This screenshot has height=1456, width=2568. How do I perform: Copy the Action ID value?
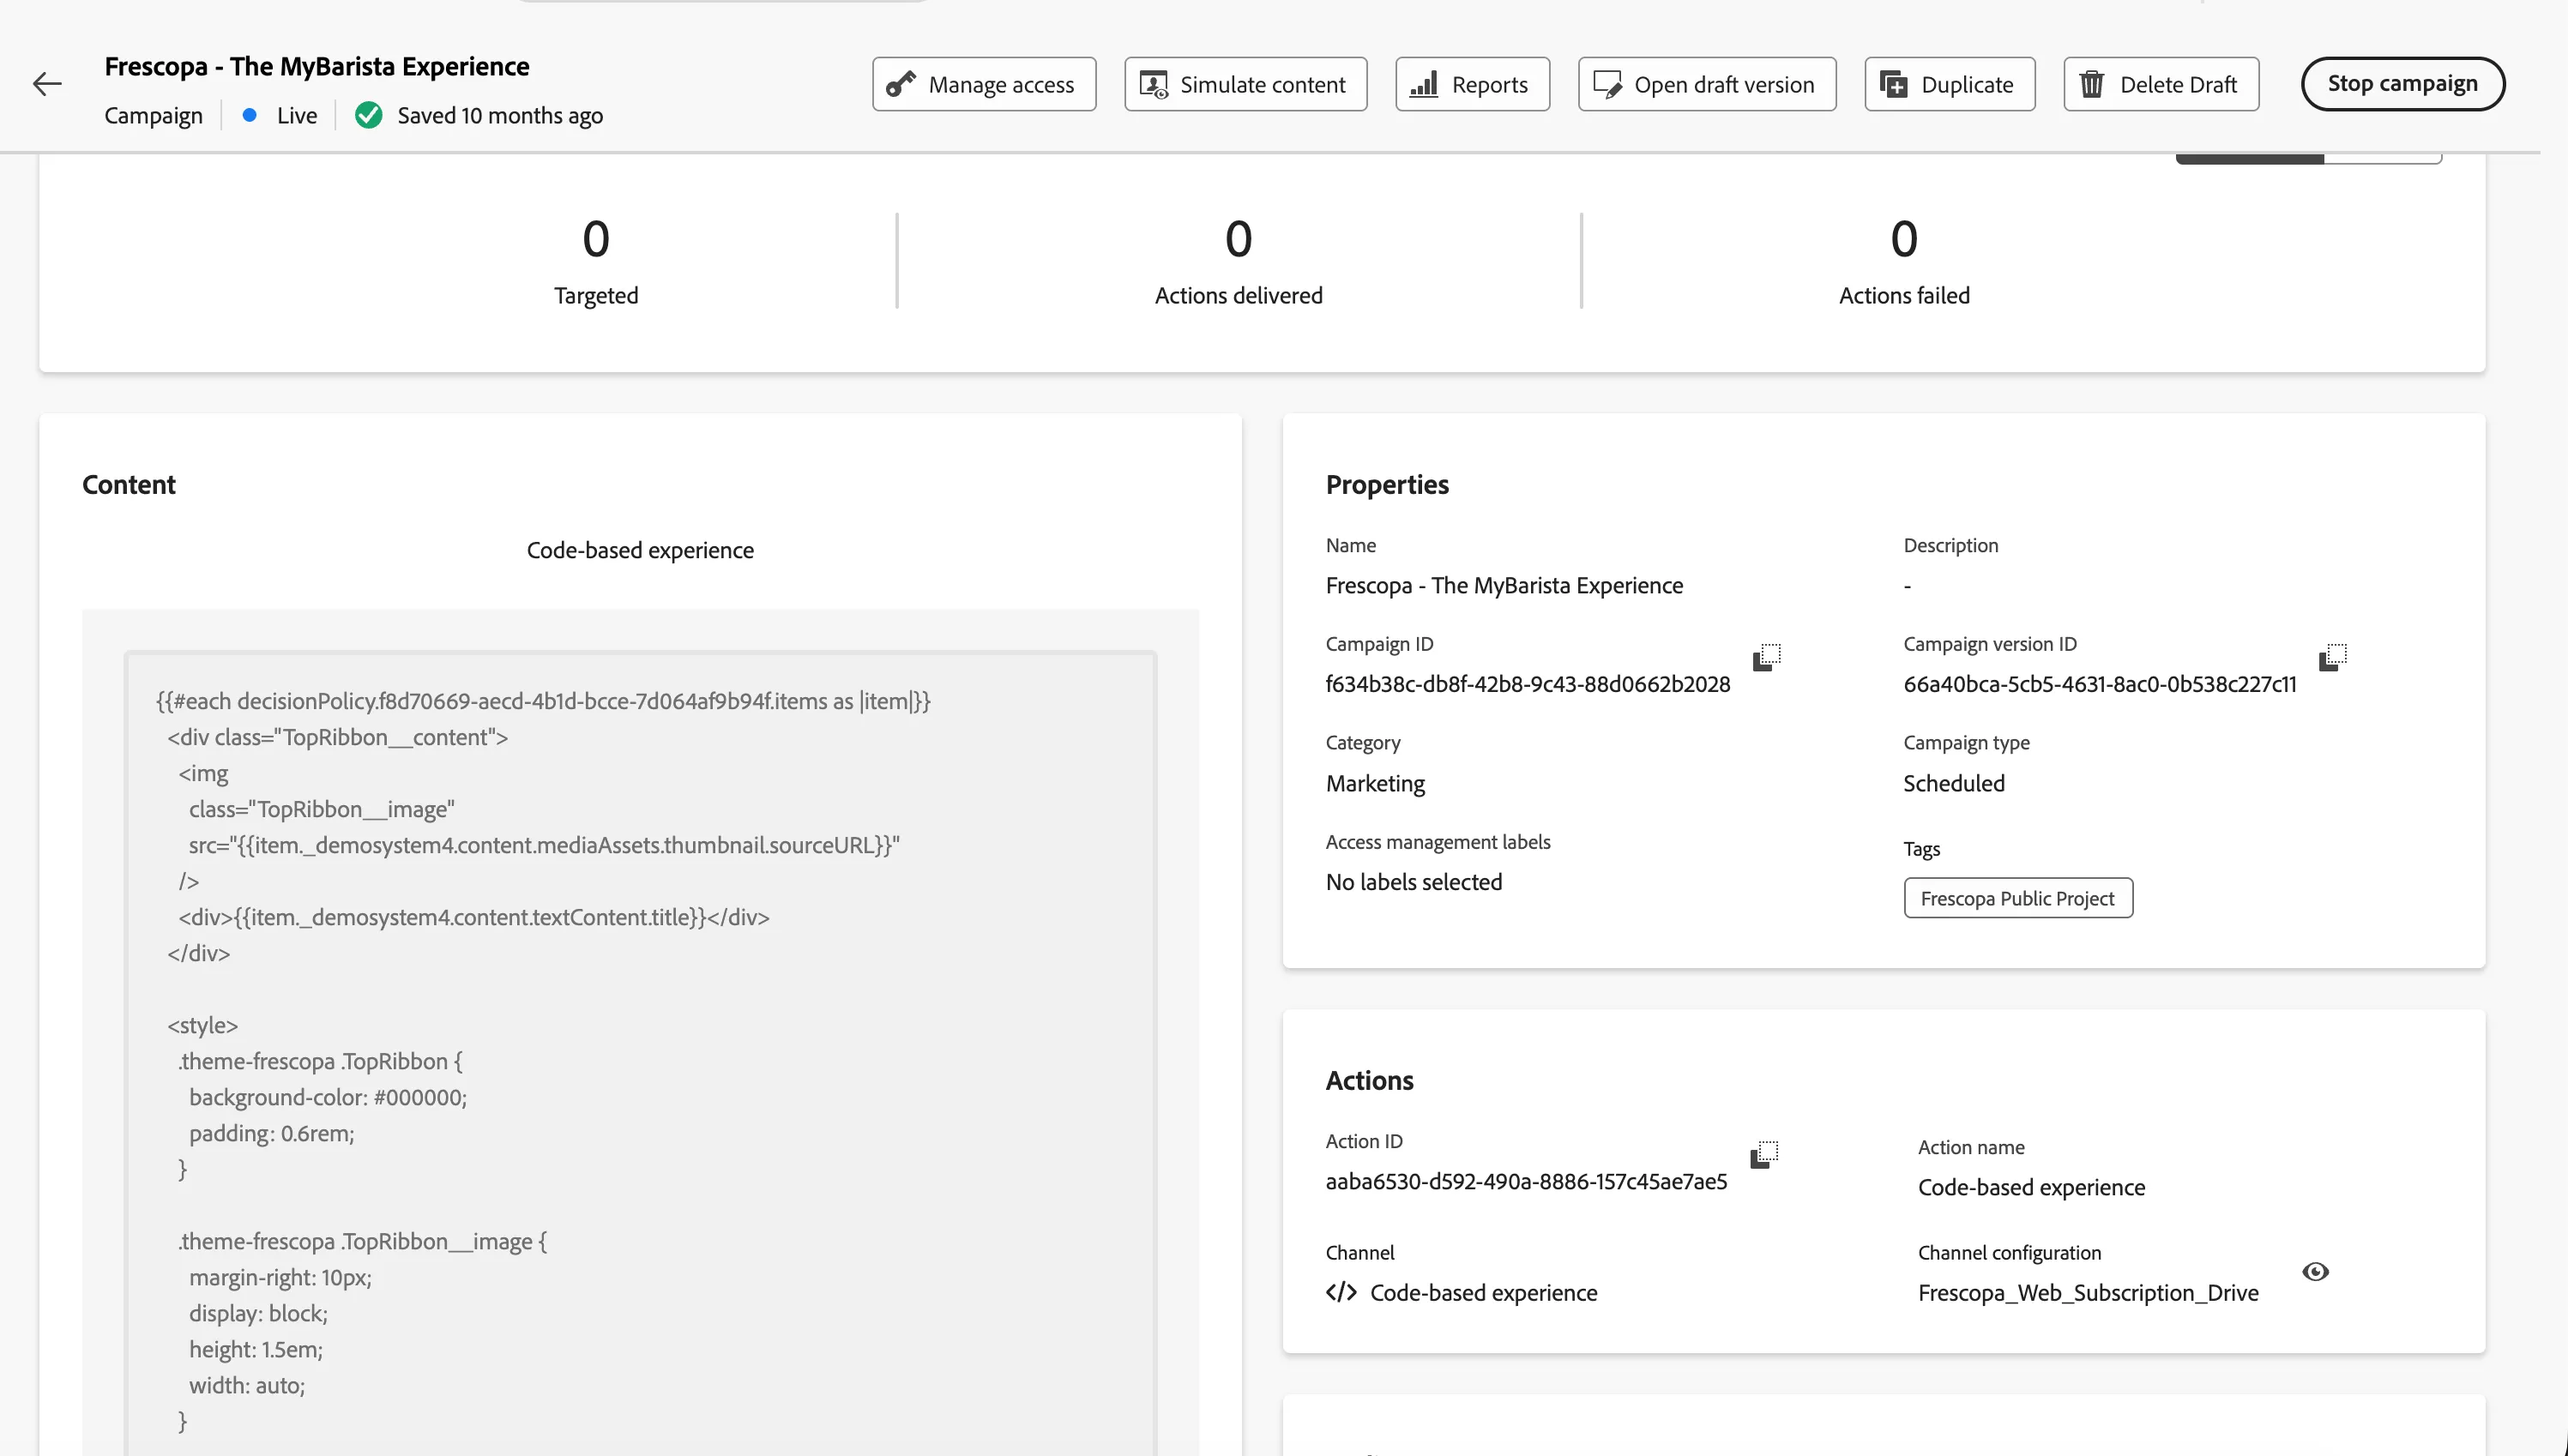(1765, 1154)
